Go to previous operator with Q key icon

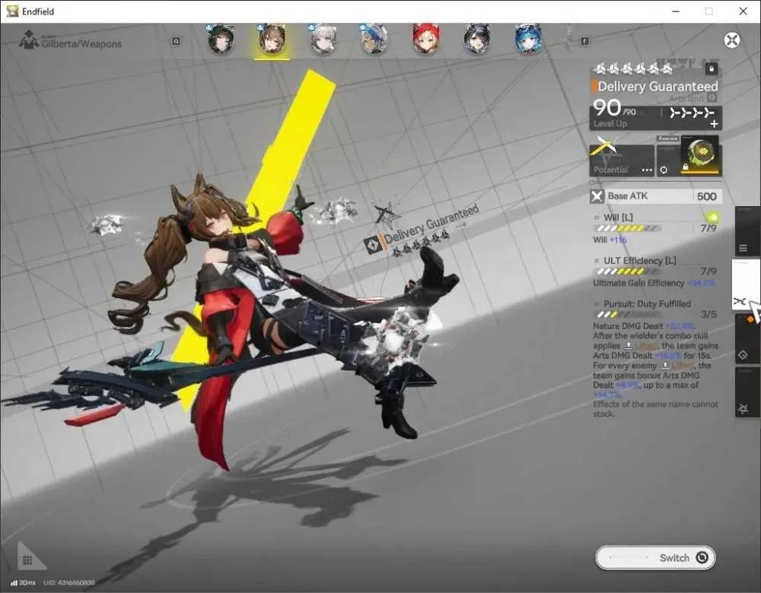click(x=177, y=41)
